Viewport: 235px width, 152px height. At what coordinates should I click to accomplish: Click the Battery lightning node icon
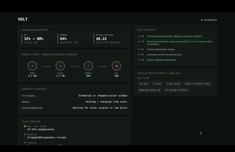(x=88, y=66)
